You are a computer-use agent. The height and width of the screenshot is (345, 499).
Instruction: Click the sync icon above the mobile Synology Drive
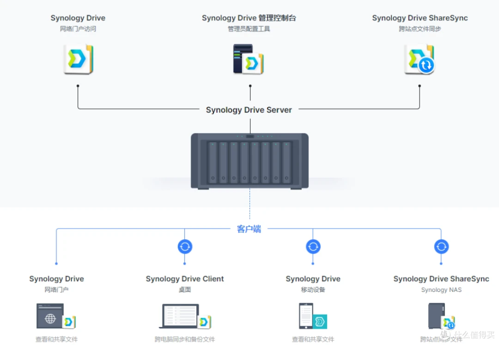pos(313,247)
